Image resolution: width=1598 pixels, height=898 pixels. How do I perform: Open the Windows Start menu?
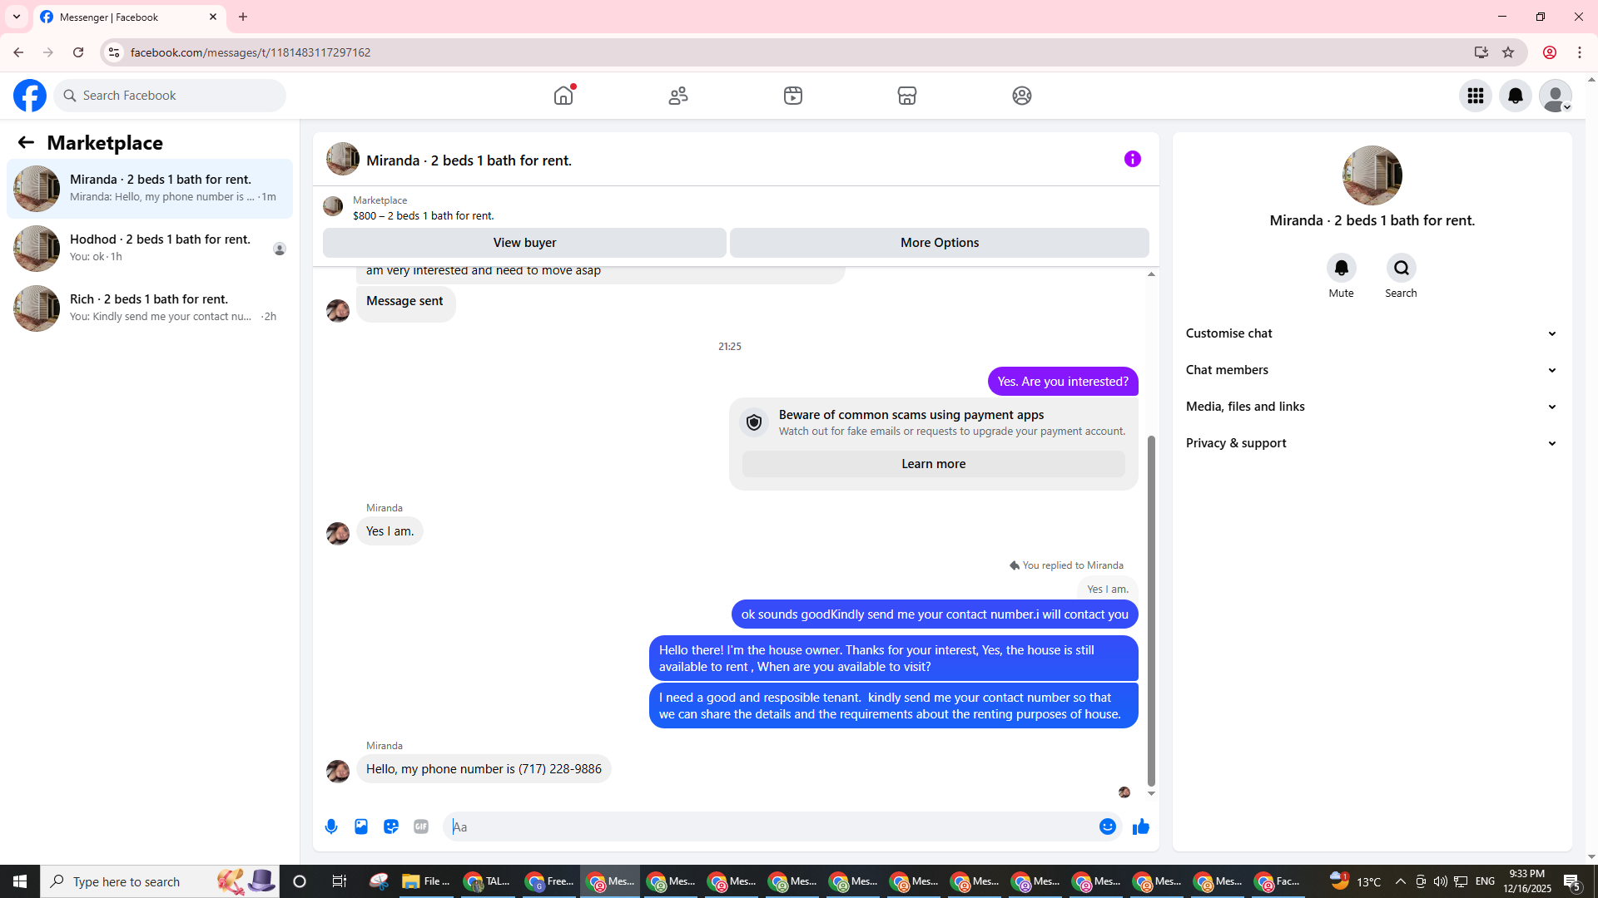pyautogui.click(x=20, y=881)
